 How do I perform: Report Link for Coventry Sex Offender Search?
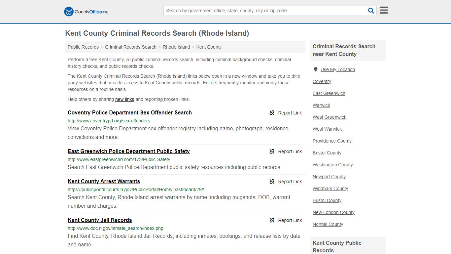290,113
